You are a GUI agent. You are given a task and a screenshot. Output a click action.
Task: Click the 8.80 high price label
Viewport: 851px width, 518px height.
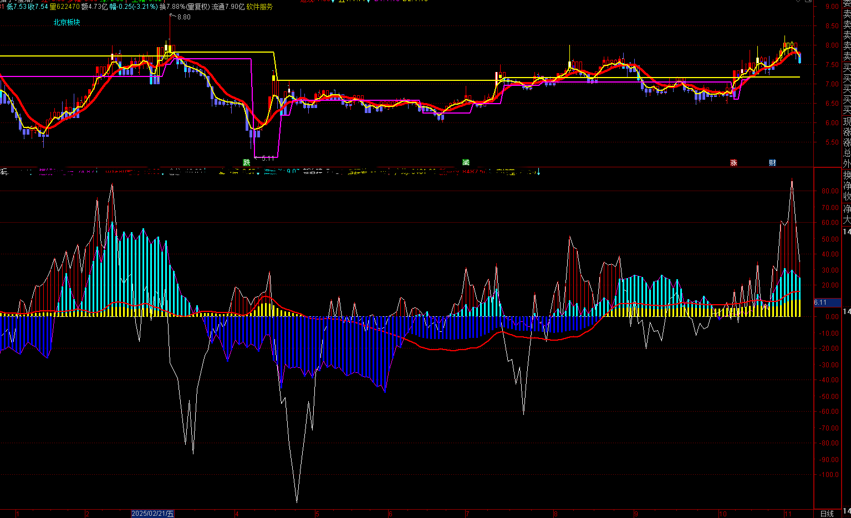tap(184, 17)
